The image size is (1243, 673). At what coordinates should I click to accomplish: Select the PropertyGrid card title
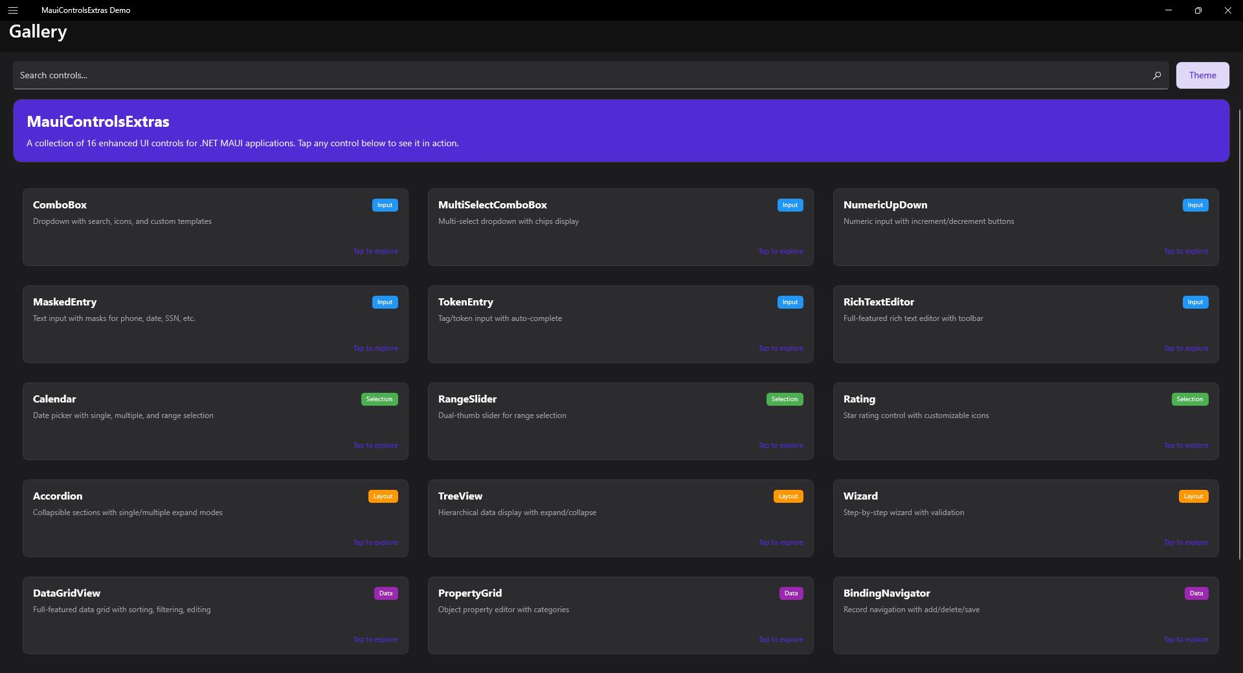[470, 593]
